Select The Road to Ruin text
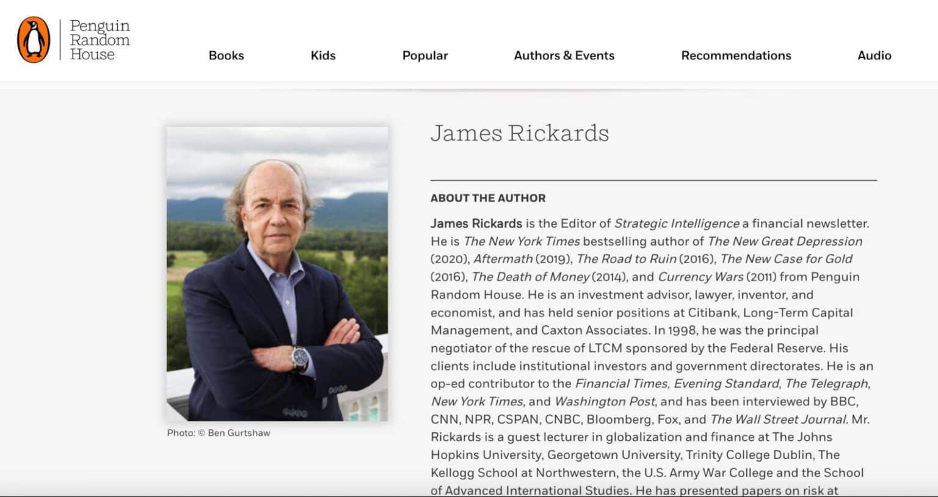Screen dimensions: 938x497 (626, 259)
